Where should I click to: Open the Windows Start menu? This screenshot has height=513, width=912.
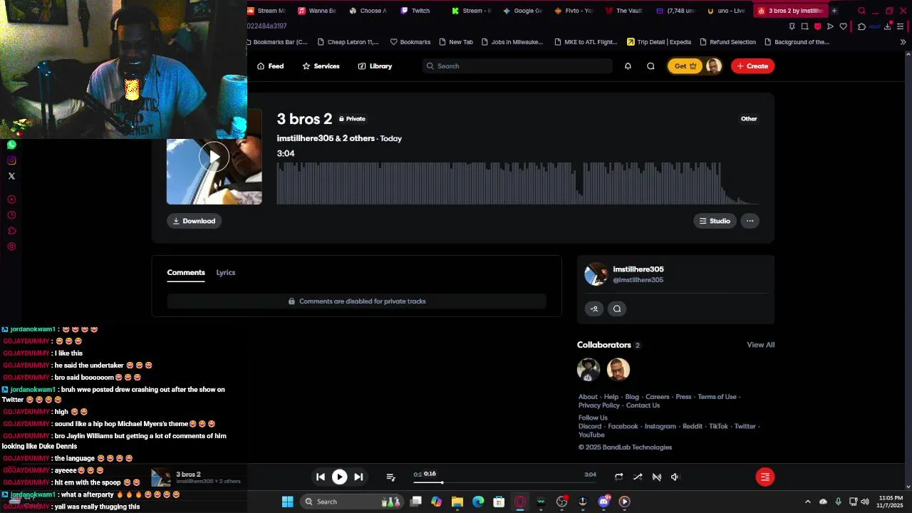[287, 502]
